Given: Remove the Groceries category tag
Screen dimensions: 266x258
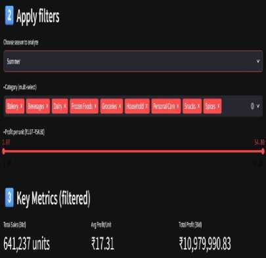Looking at the screenshot, I should (x=120, y=106).
